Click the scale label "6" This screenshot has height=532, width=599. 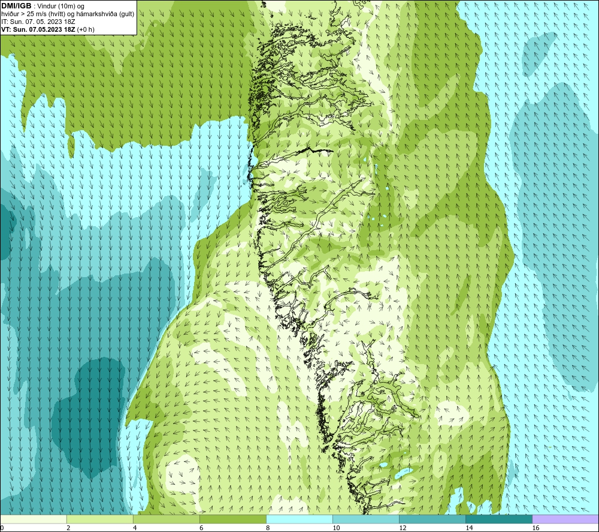pyautogui.click(x=201, y=528)
